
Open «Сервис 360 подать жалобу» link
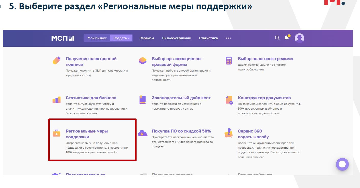click(253, 134)
